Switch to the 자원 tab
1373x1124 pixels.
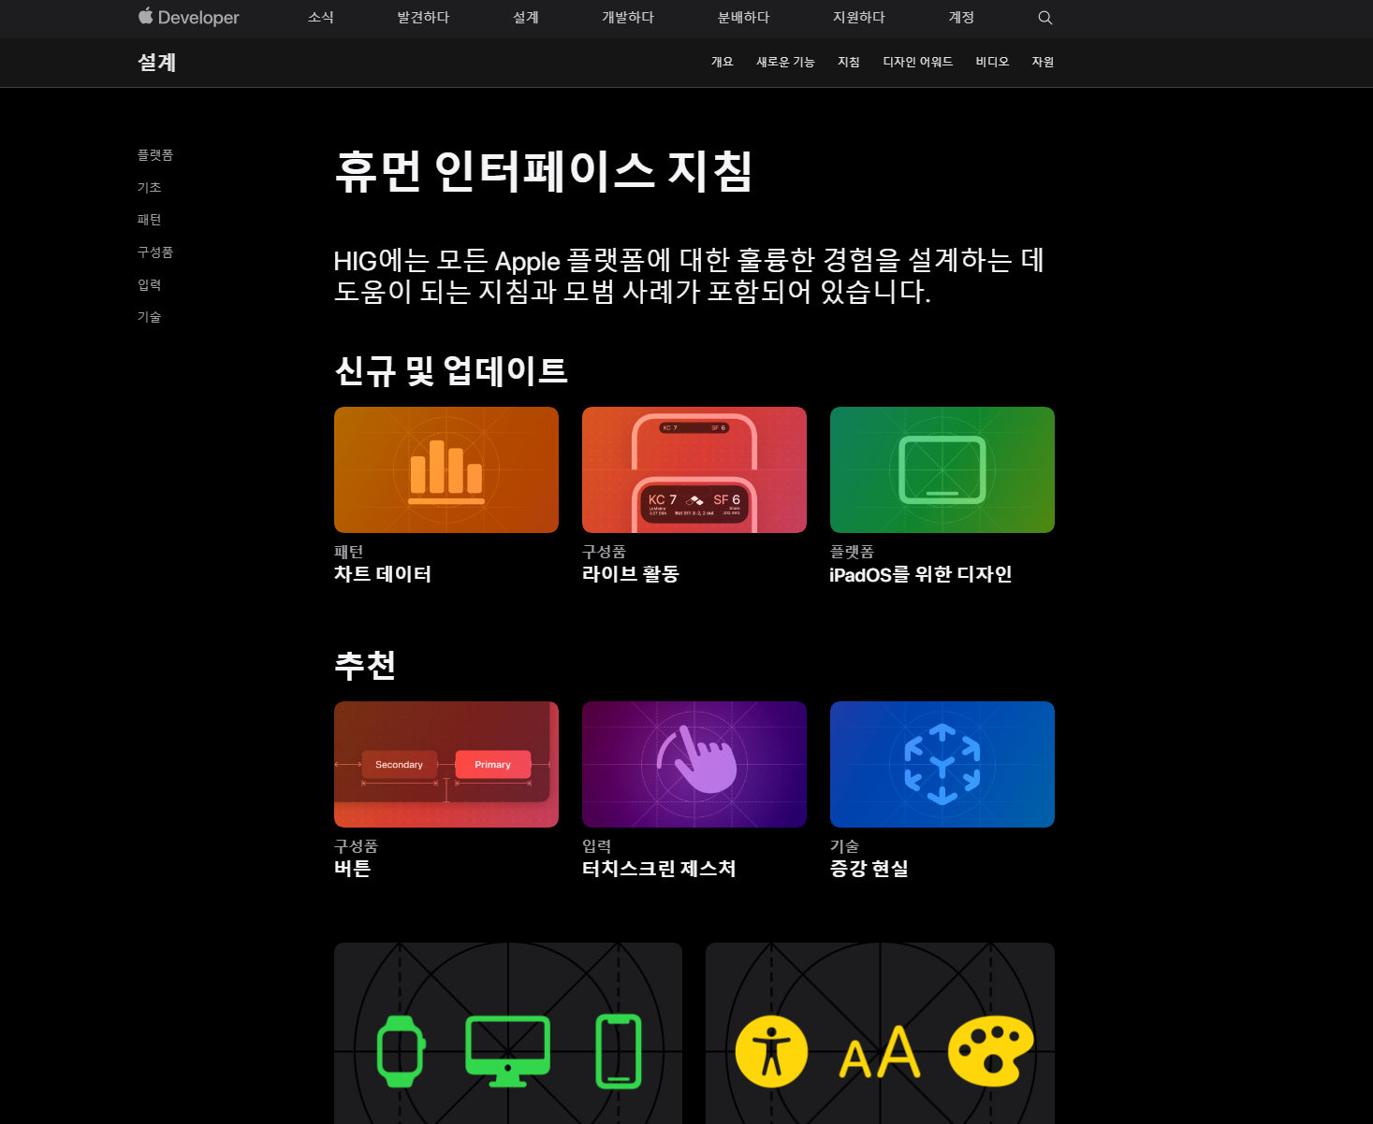1043,62
